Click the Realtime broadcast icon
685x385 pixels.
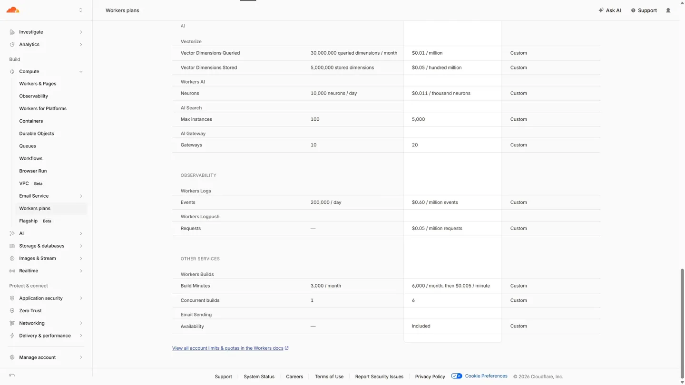[x=12, y=271]
